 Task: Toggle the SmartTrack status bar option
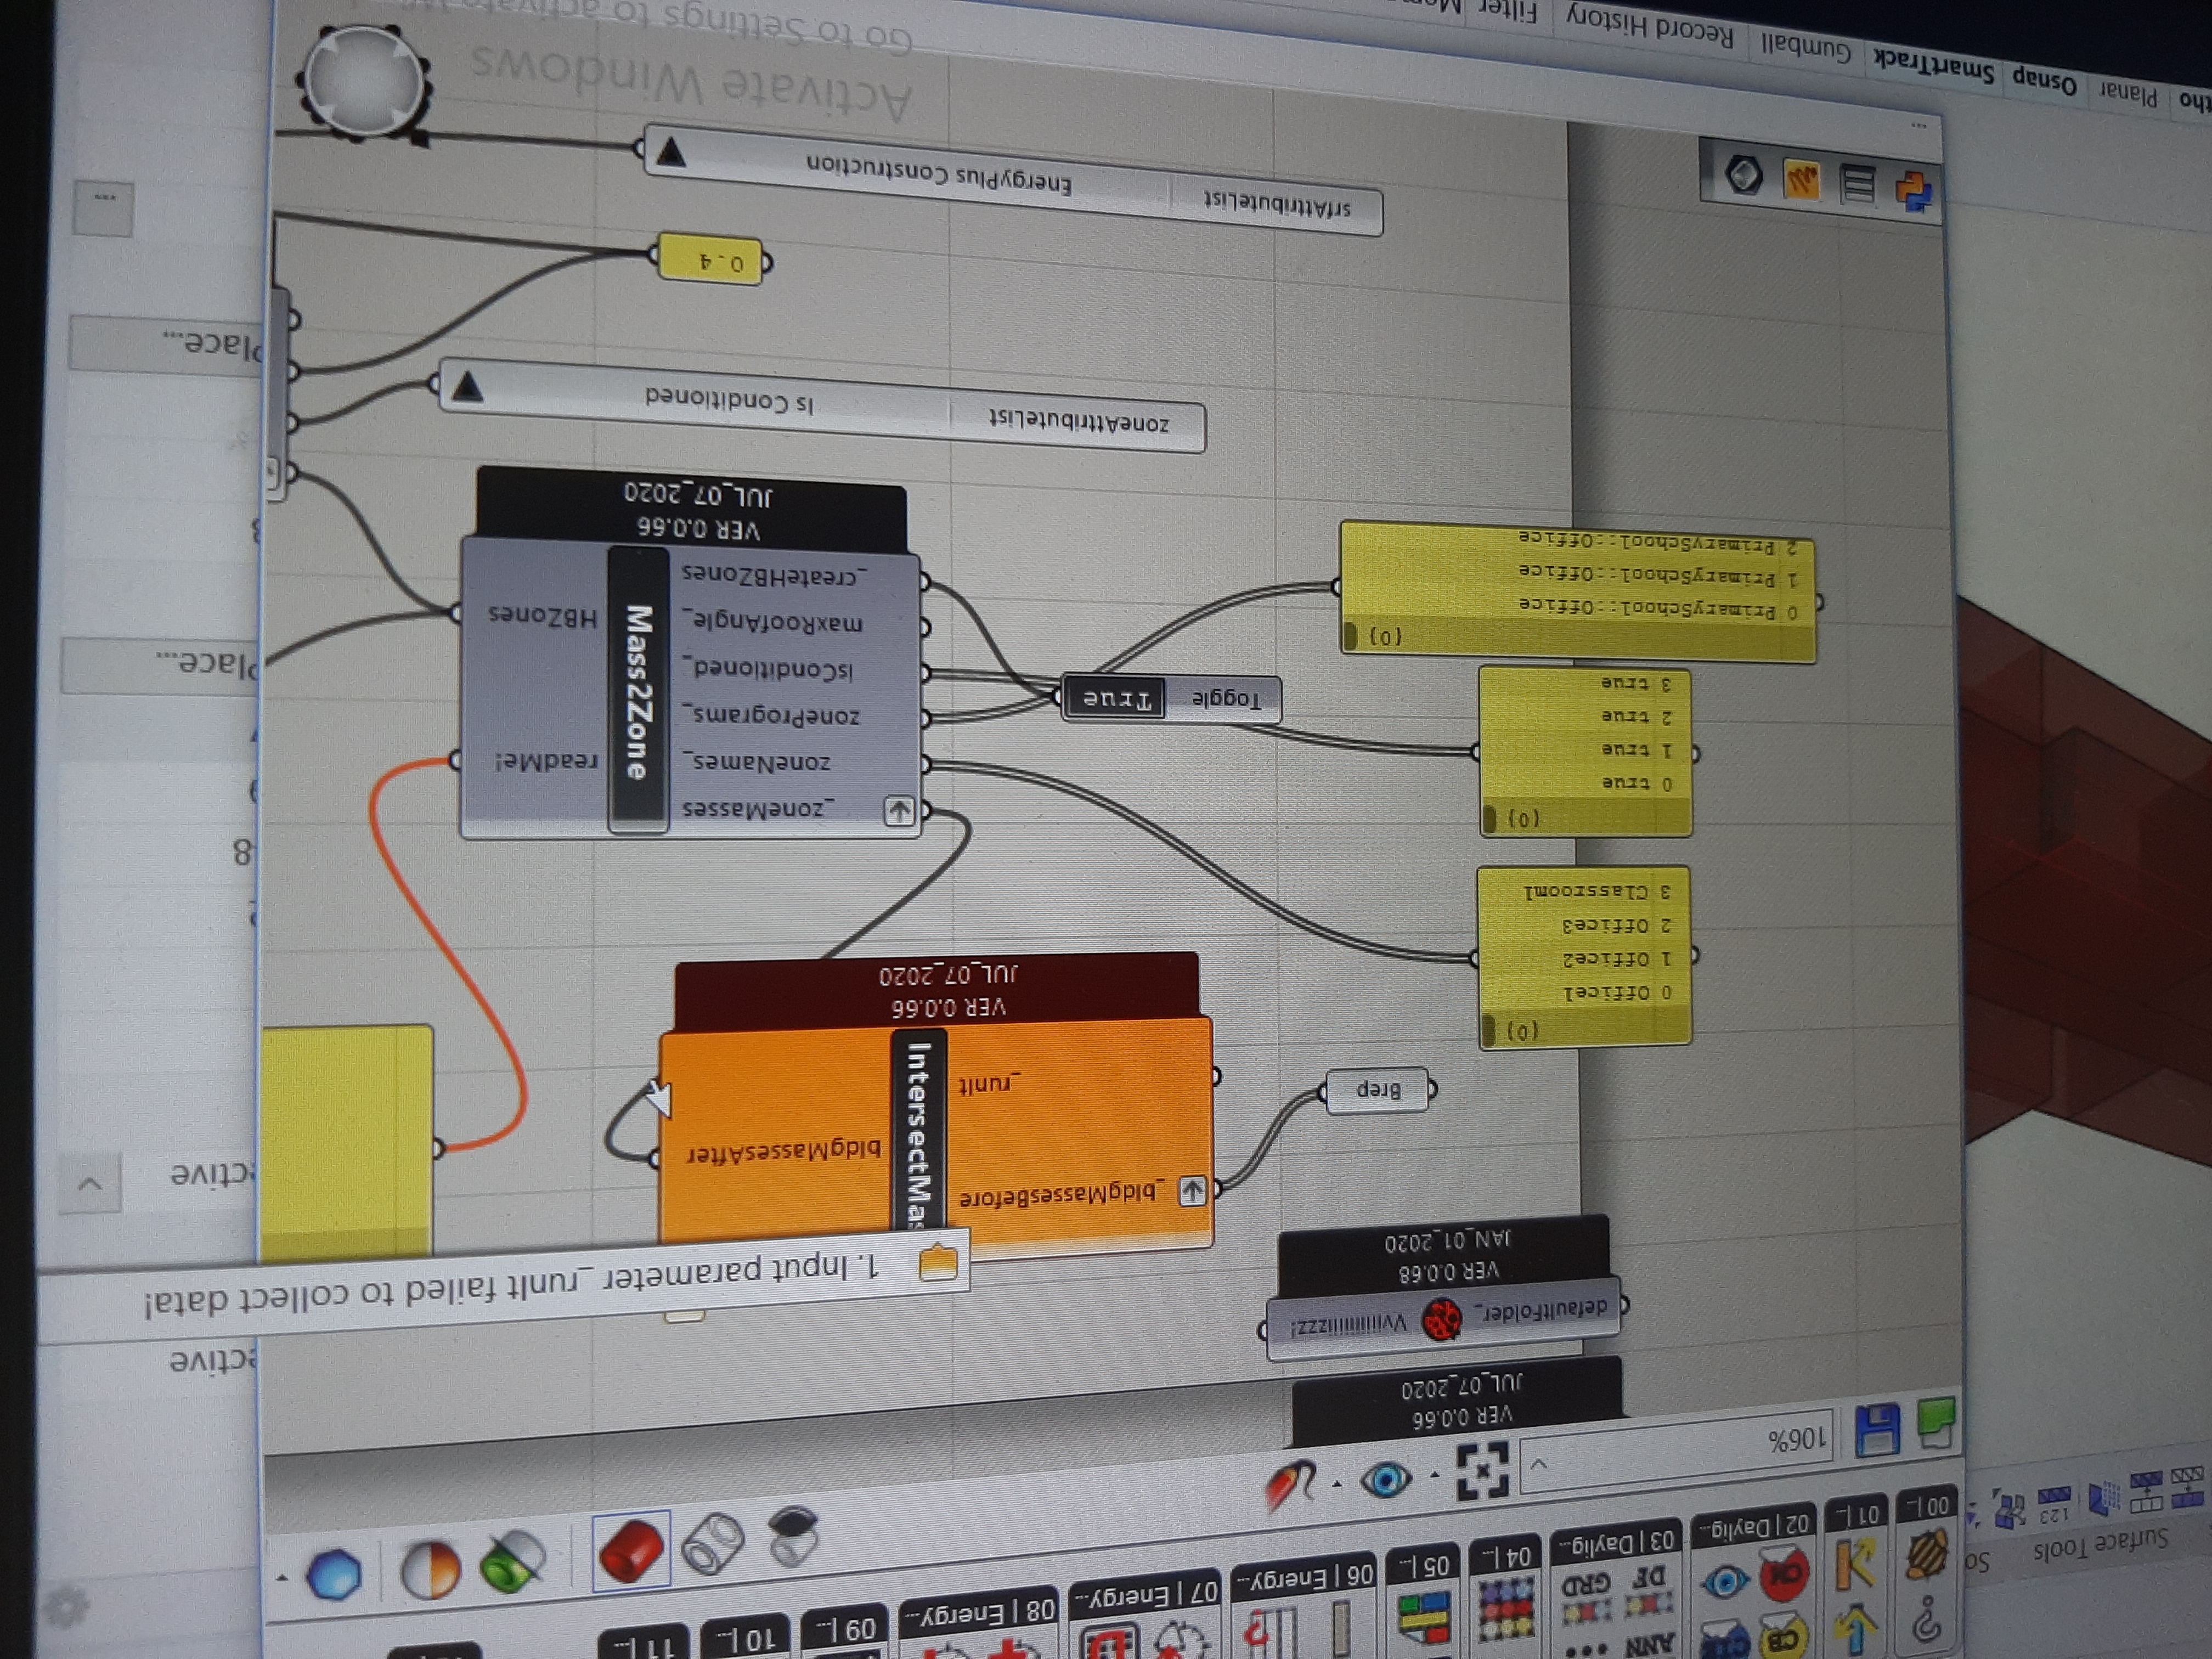[1934, 66]
